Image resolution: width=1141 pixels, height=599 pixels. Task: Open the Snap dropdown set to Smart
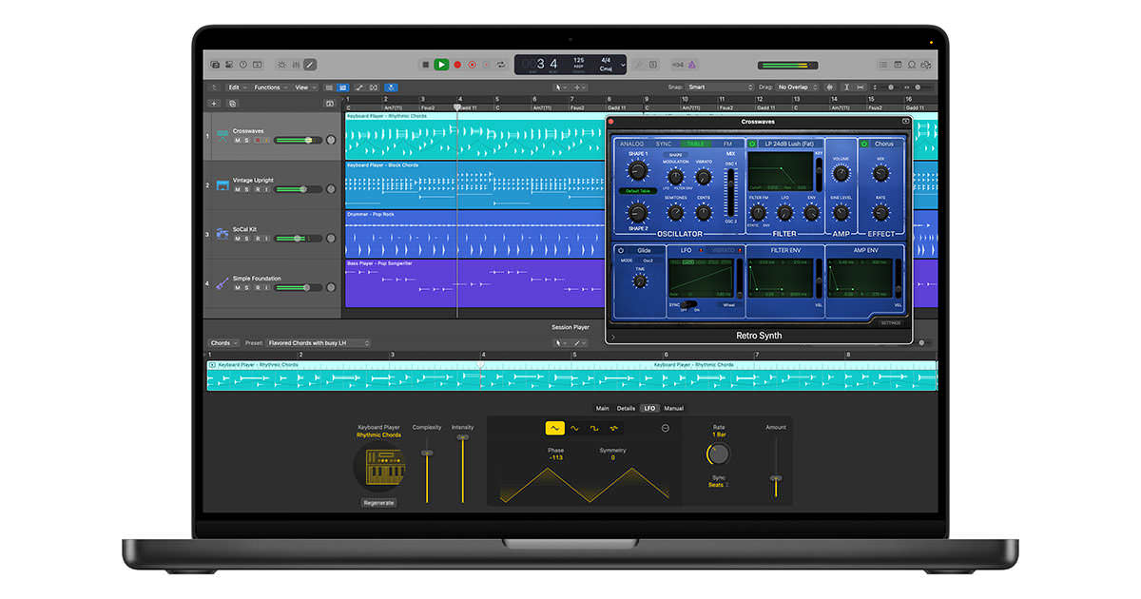(720, 87)
